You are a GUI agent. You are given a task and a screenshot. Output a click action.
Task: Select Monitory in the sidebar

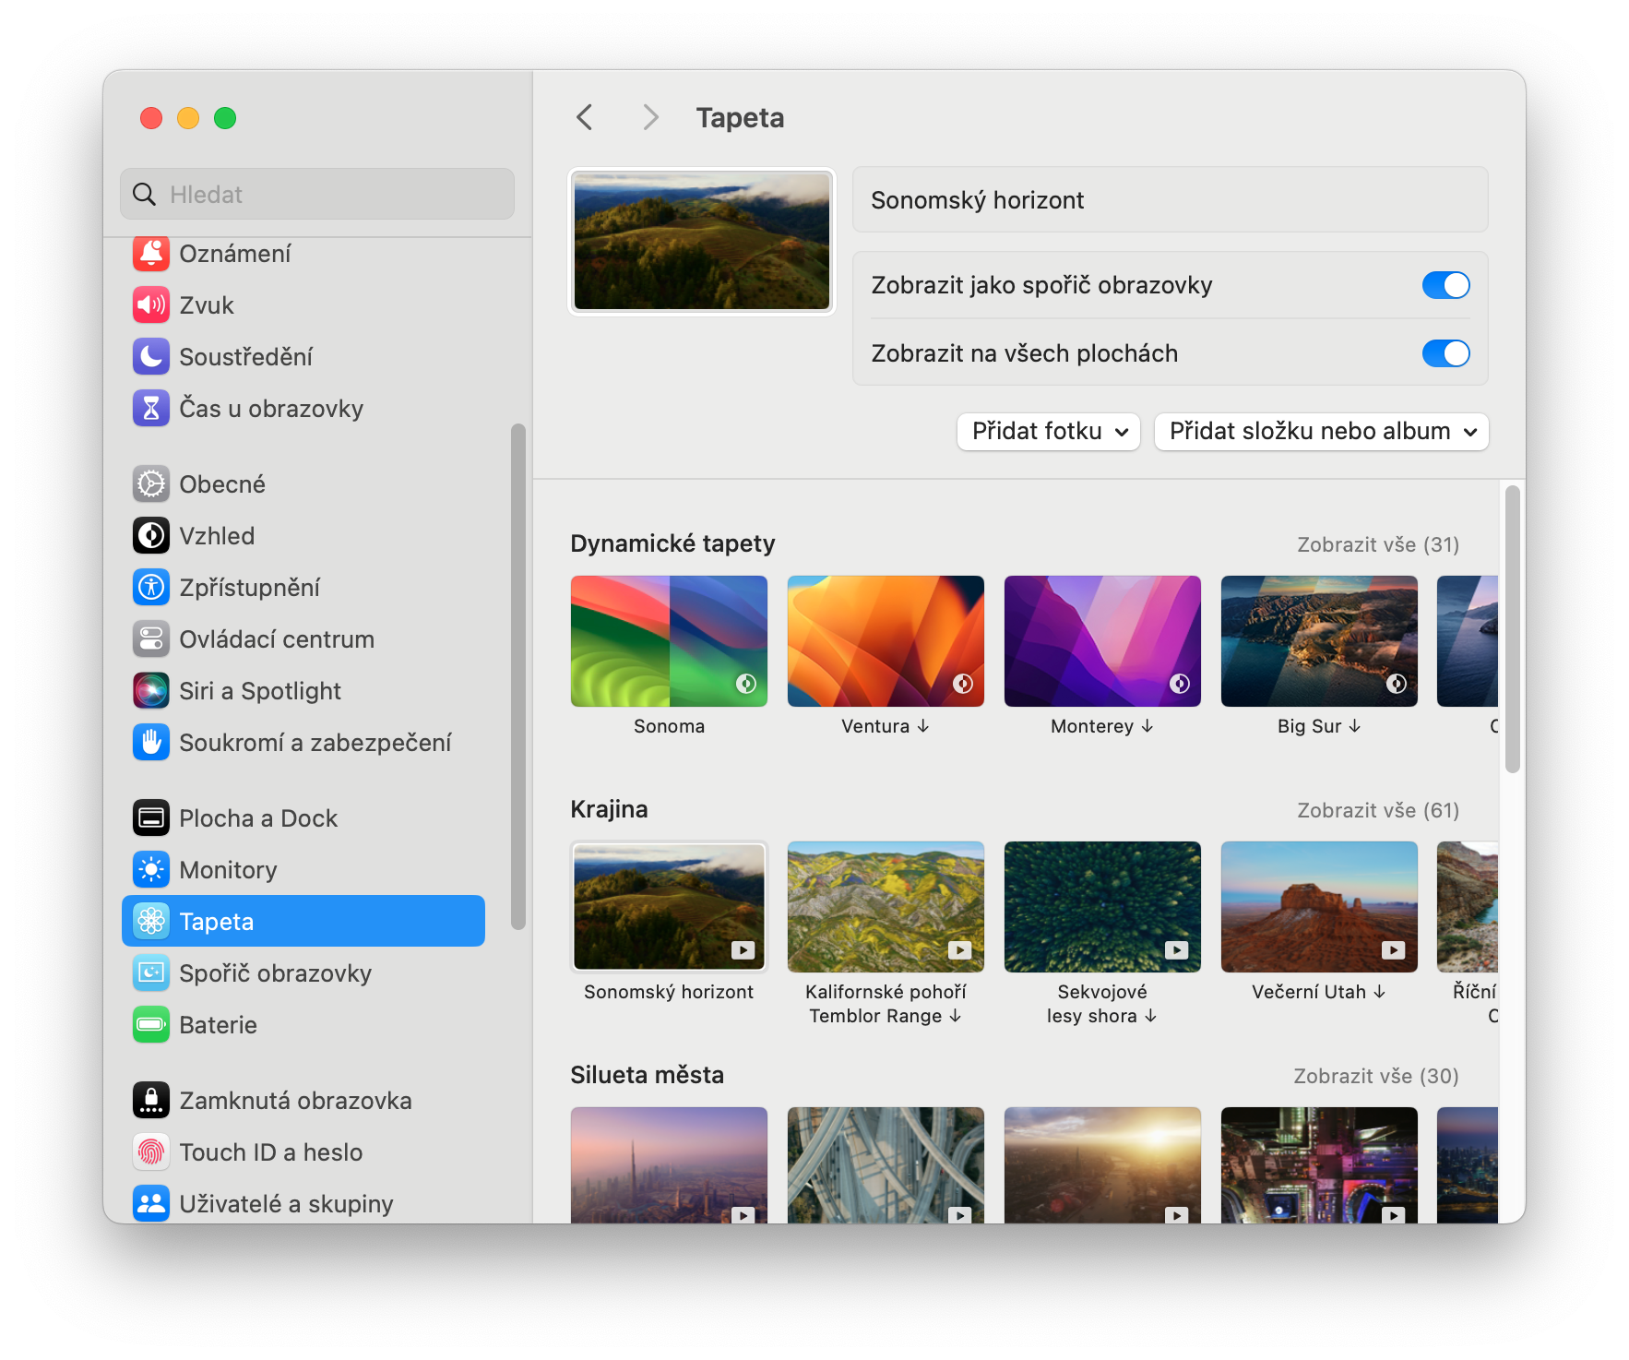tap(228, 870)
